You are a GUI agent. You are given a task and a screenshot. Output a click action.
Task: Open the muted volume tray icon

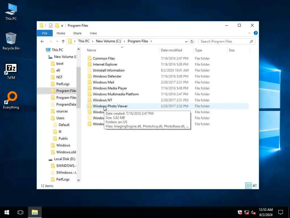(253, 212)
